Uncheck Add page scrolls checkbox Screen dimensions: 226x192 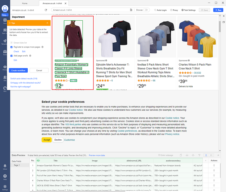point(11,56)
